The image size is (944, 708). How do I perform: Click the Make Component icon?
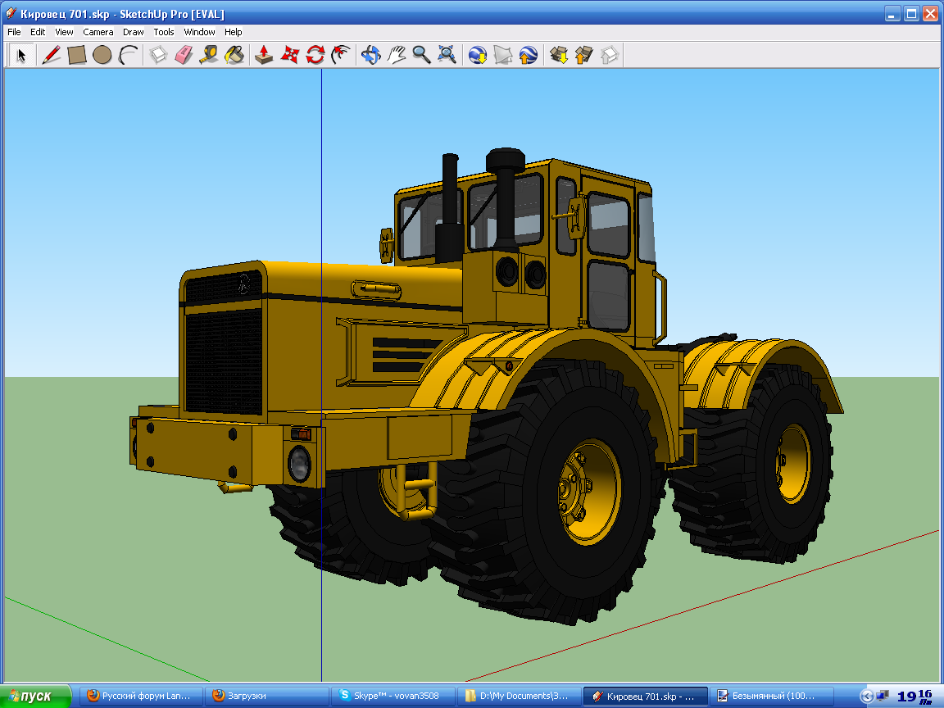pos(158,56)
